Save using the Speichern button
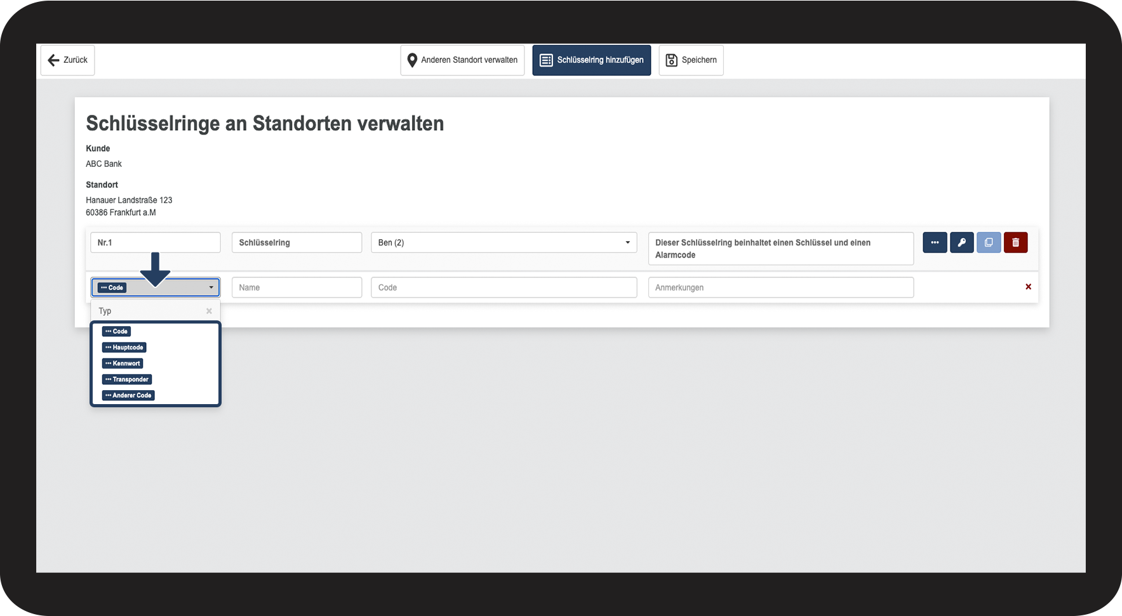This screenshot has height=616, width=1122. tap(691, 60)
